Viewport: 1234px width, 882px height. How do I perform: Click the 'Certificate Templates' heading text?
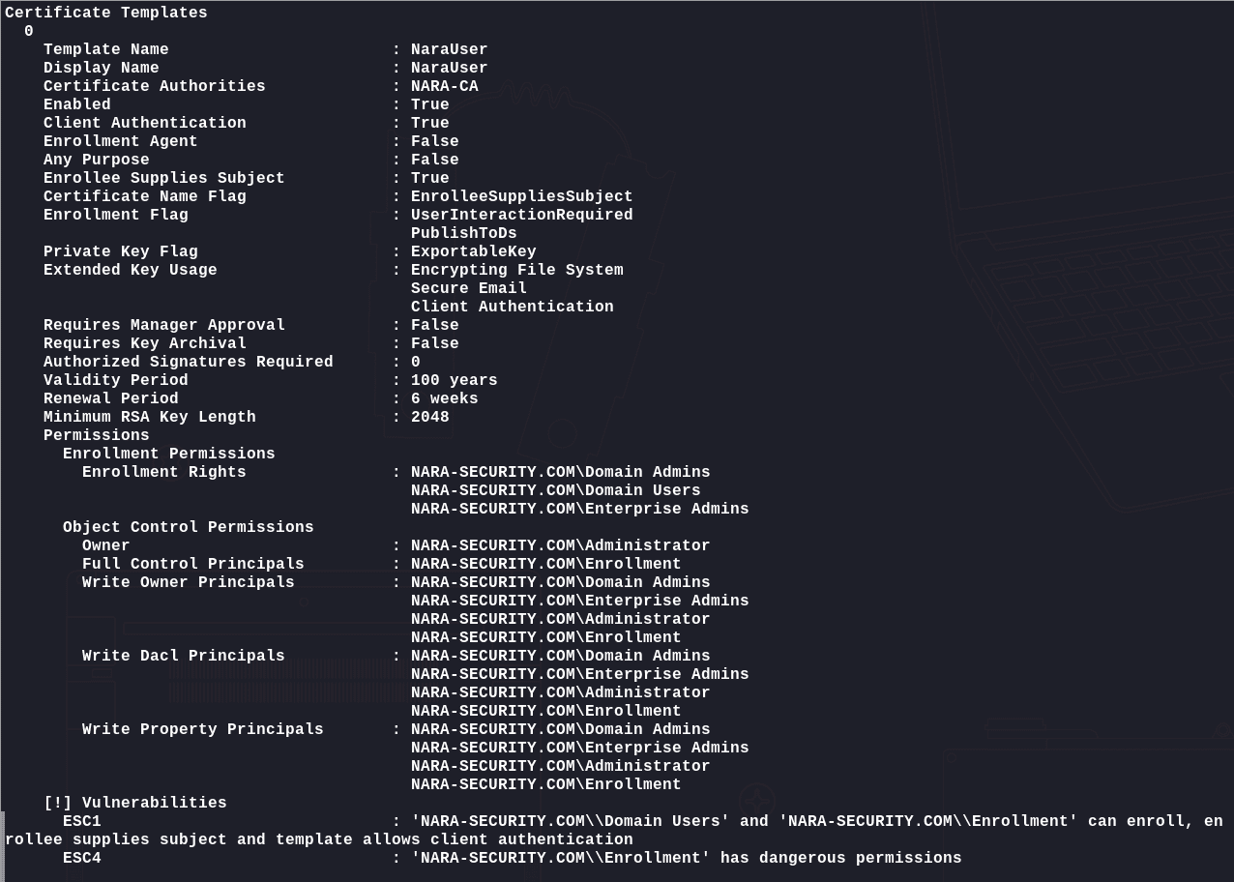(106, 13)
